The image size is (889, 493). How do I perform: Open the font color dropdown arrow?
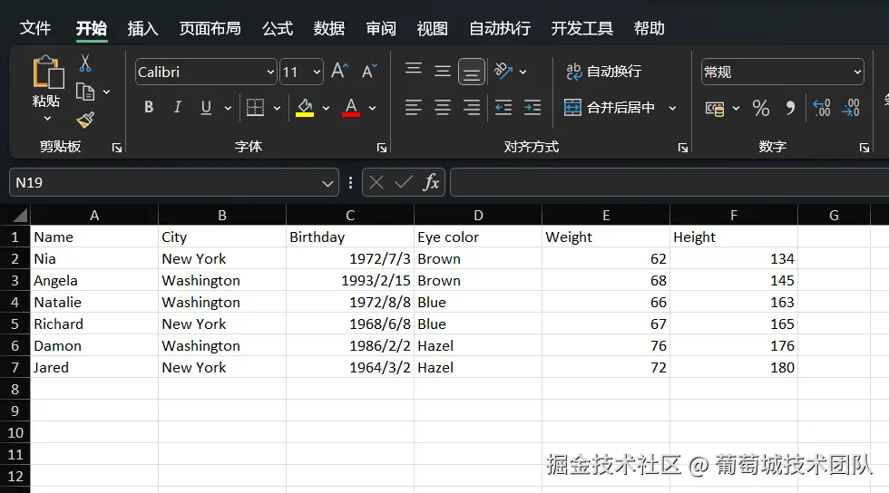pyautogui.click(x=373, y=108)
